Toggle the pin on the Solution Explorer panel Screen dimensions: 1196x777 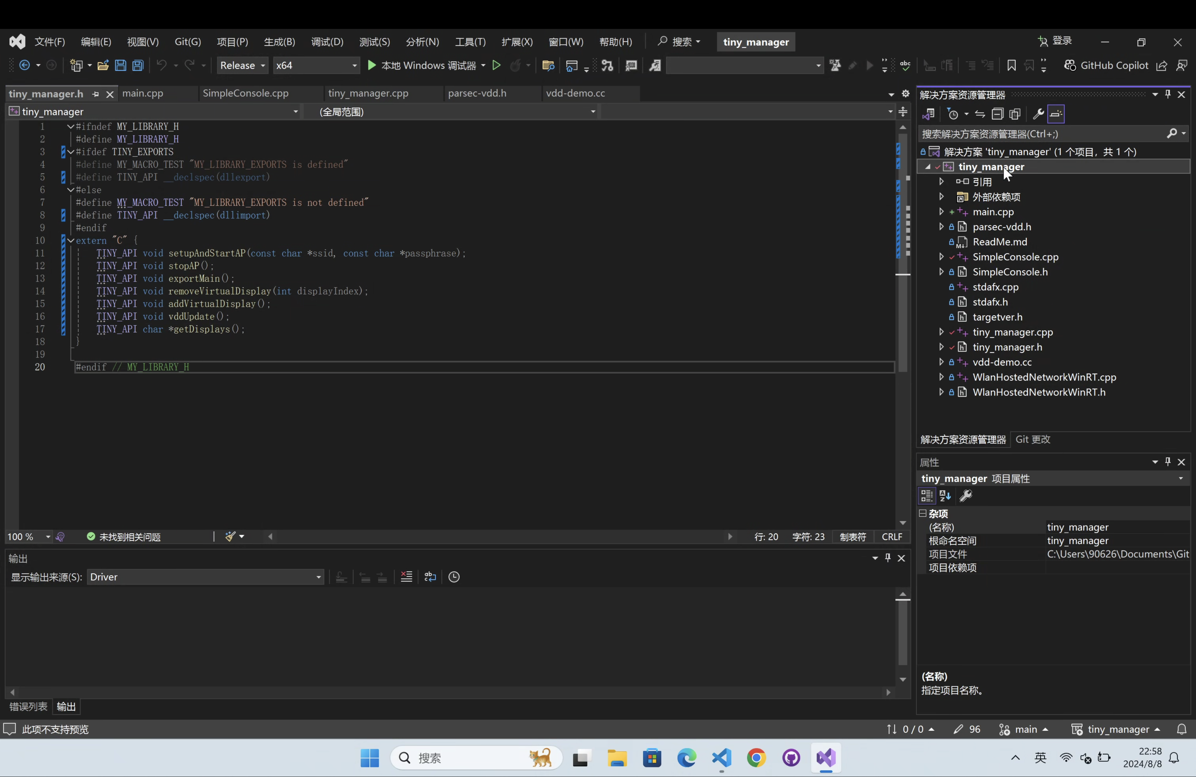point(1168,94)
